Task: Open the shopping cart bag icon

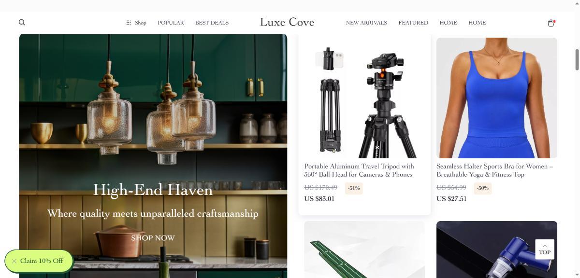Action: tap(551, 23)
